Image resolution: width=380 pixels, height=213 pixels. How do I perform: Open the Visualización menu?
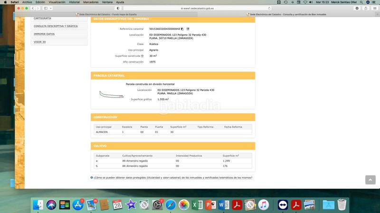coord(57,2)
